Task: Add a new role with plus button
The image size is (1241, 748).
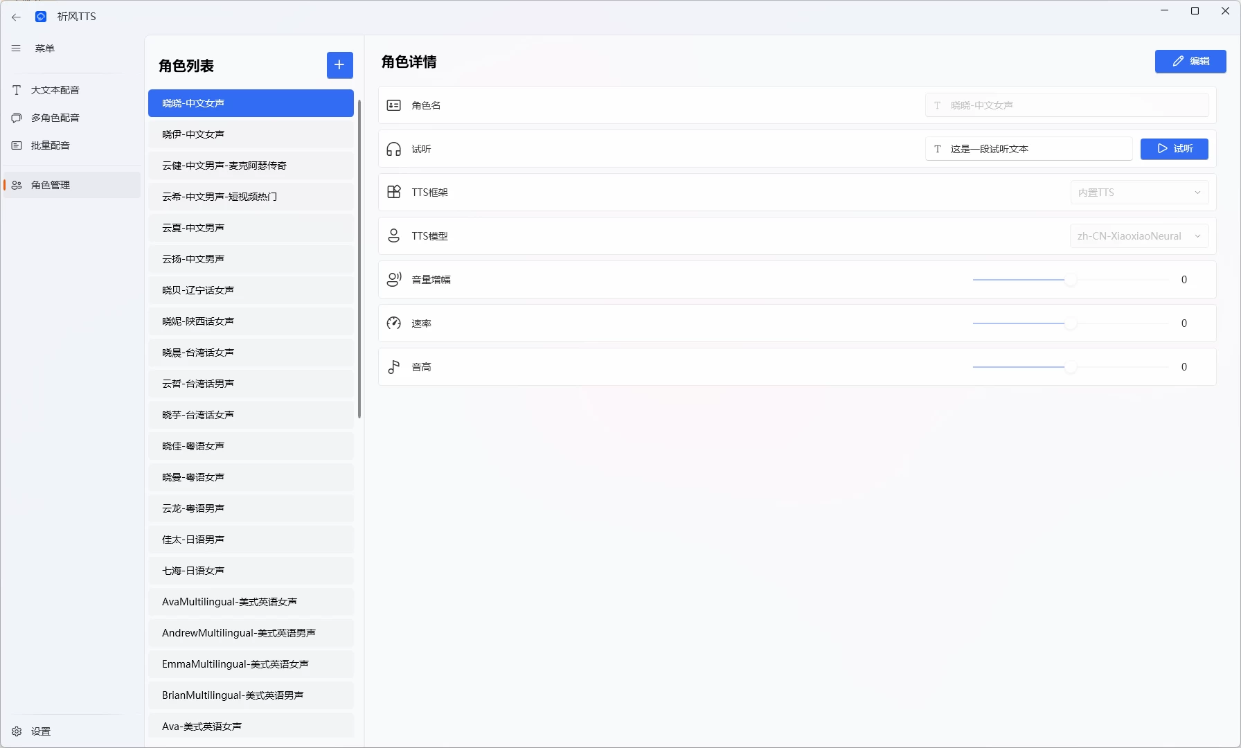Action: (339, 65)
